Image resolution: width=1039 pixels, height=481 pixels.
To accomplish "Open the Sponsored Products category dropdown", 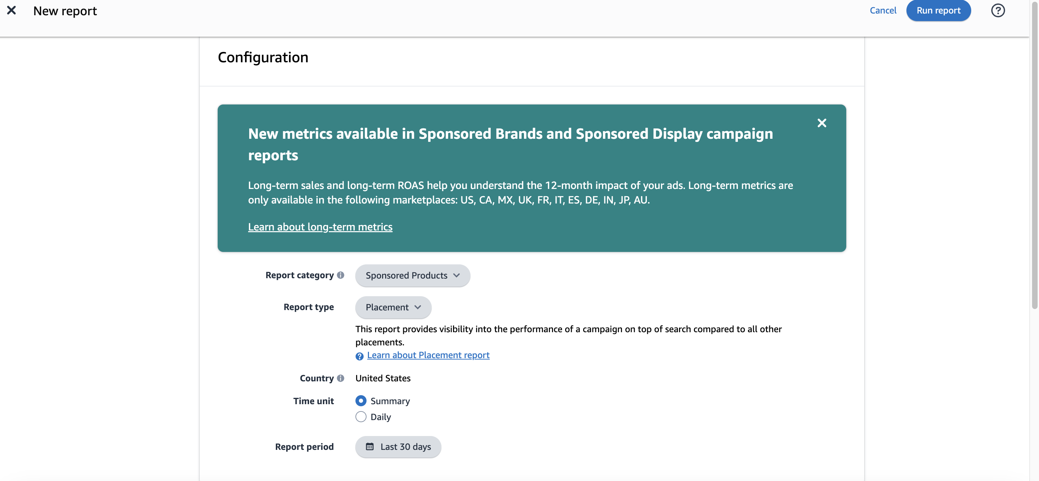I will pos(412,275).
